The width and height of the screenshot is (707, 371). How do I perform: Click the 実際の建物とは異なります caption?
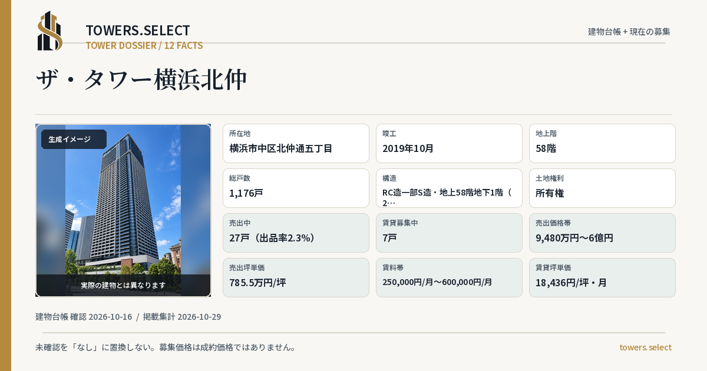[123, 285]
